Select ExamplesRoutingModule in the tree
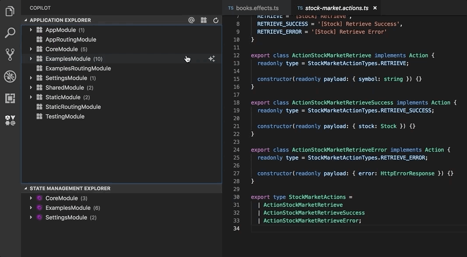 (x=78, y=68)
